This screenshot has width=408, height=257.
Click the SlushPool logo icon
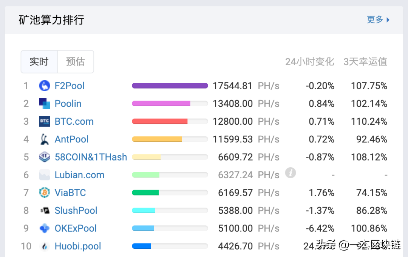[x=45, y=211]
